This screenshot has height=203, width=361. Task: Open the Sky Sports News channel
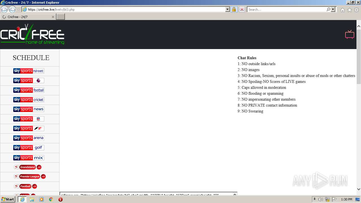tap(28, 109)
